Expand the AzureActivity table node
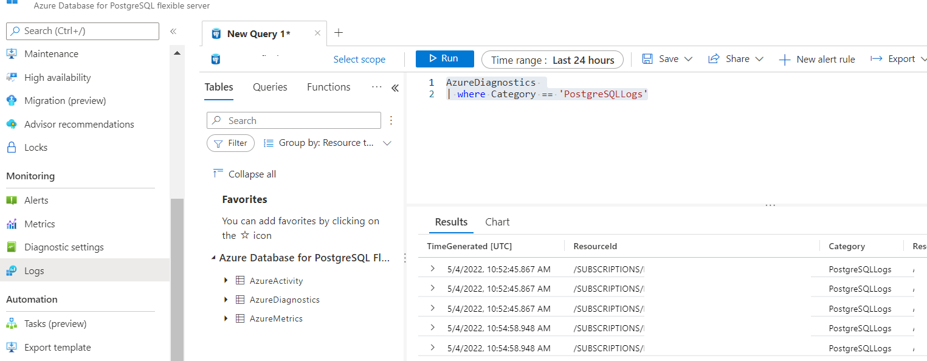 point(226,281)
